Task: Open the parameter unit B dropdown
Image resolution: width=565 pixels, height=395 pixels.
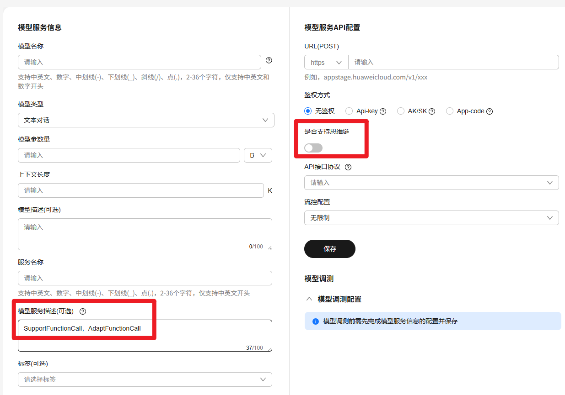Action: pyautogui.click(x=258, y=155)
